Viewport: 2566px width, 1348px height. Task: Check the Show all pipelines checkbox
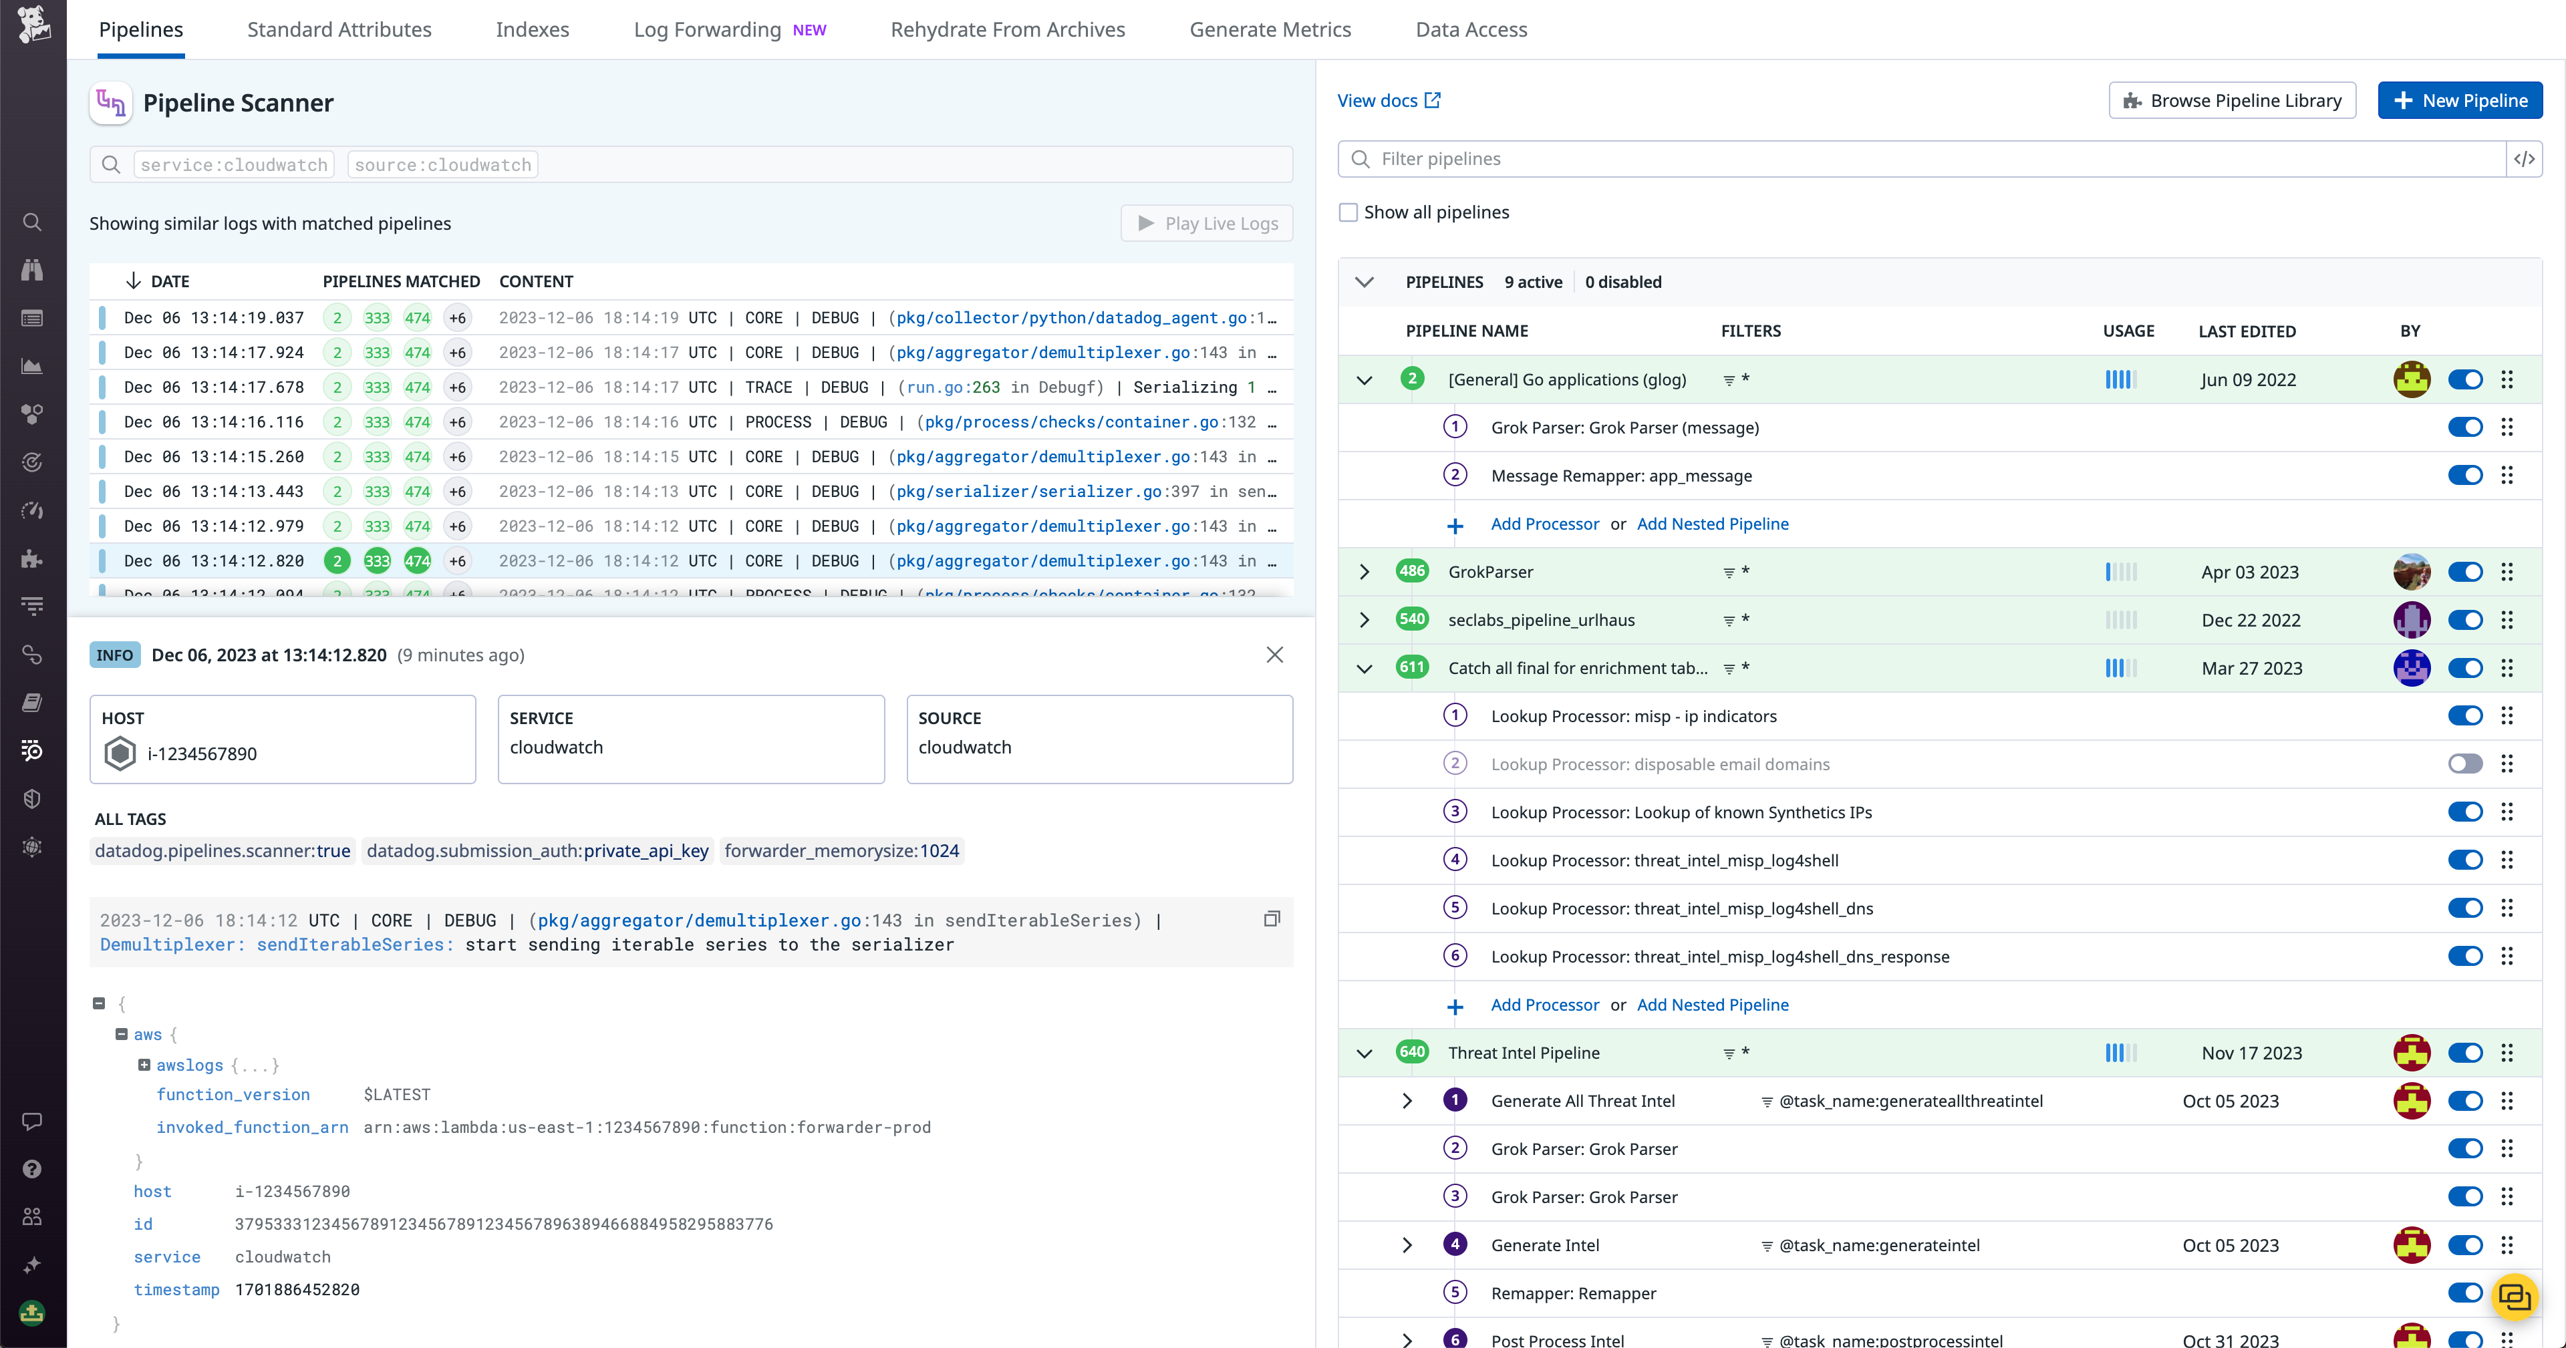point(1348,211)
